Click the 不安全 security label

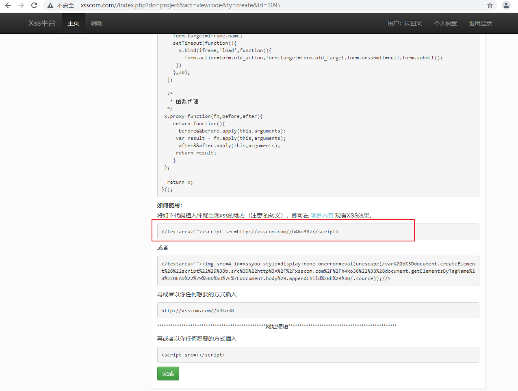(65, 5)
